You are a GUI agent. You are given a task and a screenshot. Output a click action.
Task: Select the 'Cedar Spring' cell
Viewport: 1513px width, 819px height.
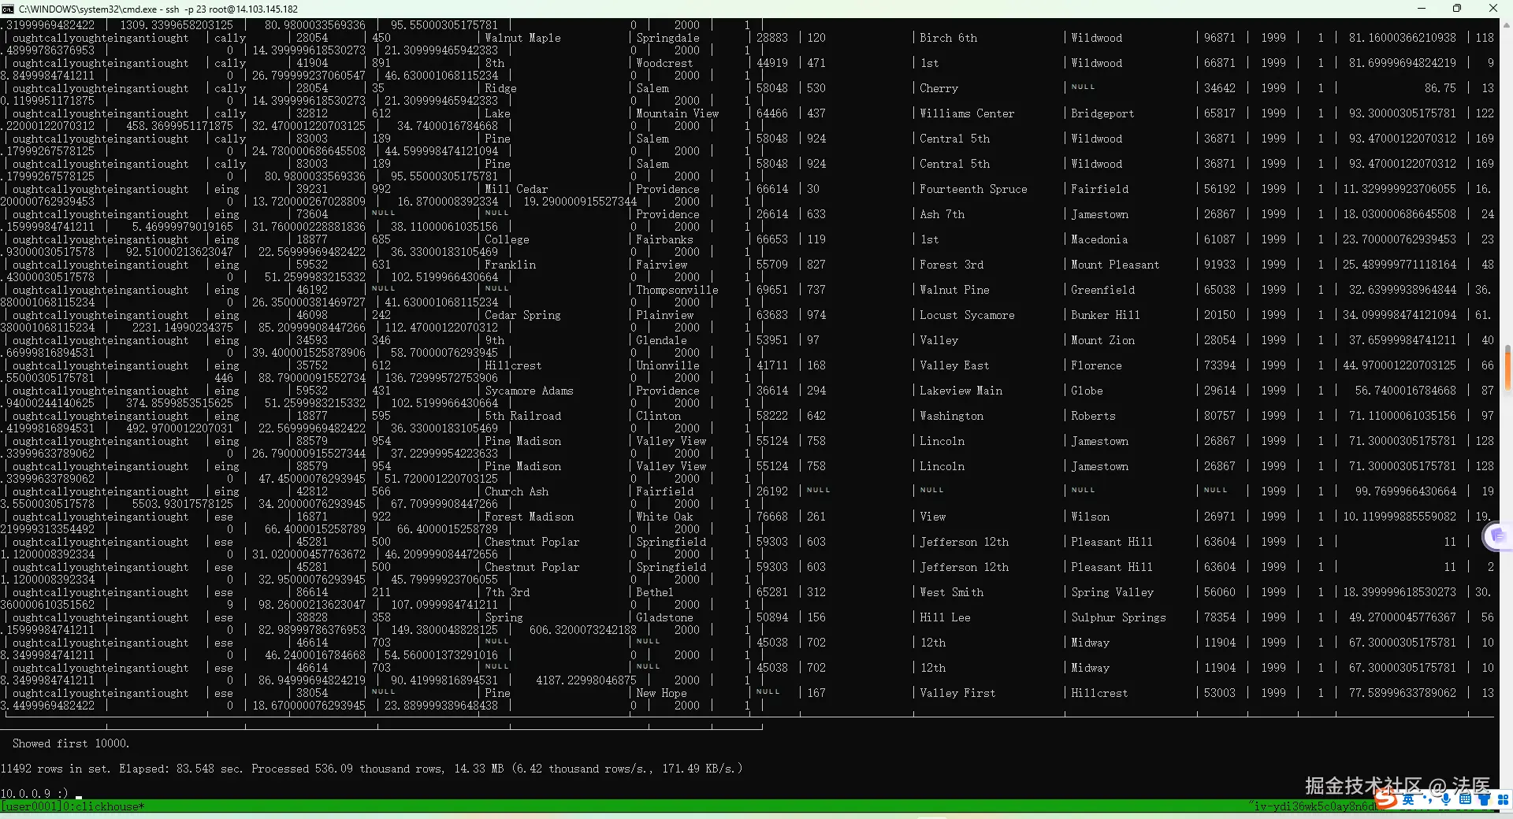pos(522,315)
